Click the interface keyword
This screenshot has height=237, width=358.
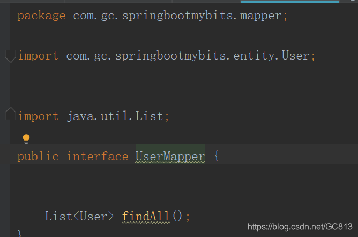coord(98,157)
